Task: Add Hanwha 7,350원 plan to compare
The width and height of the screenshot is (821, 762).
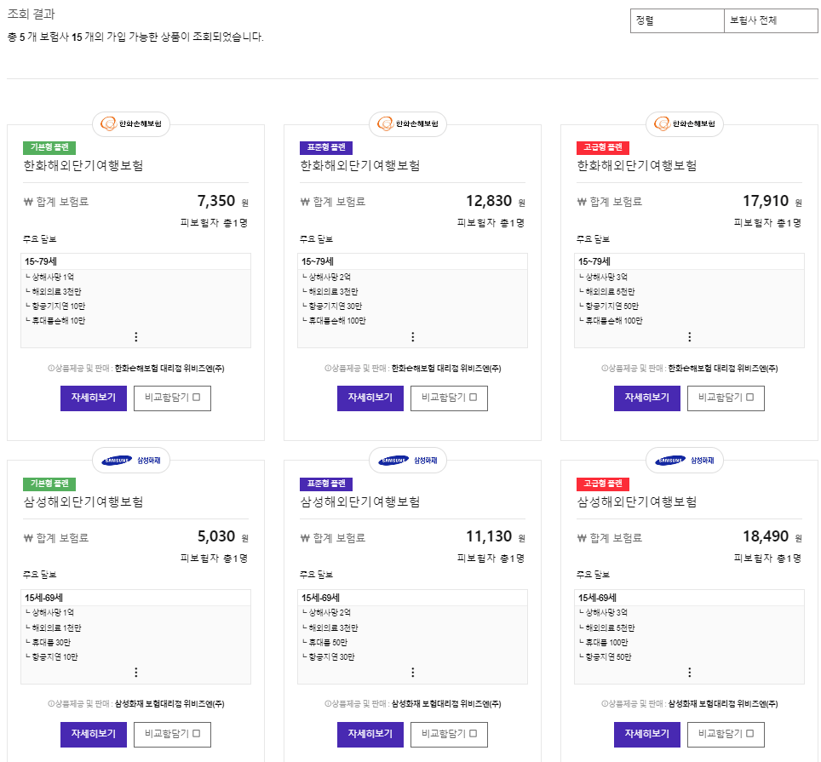Action: point(172,398)
